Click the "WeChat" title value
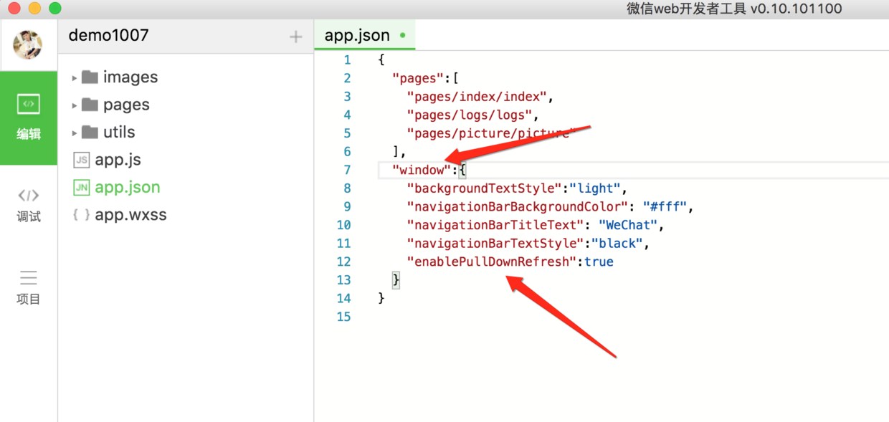The height and width of the screenshot is (422, 889). [x=628, y=225]
